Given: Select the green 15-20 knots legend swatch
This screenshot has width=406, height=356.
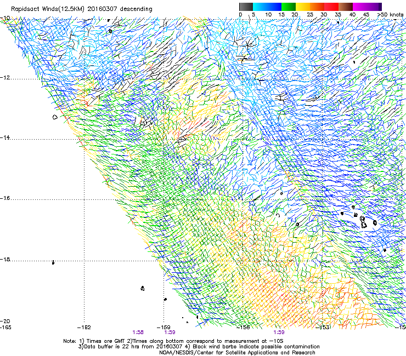Looking at the screenshot, I should 289,7.
